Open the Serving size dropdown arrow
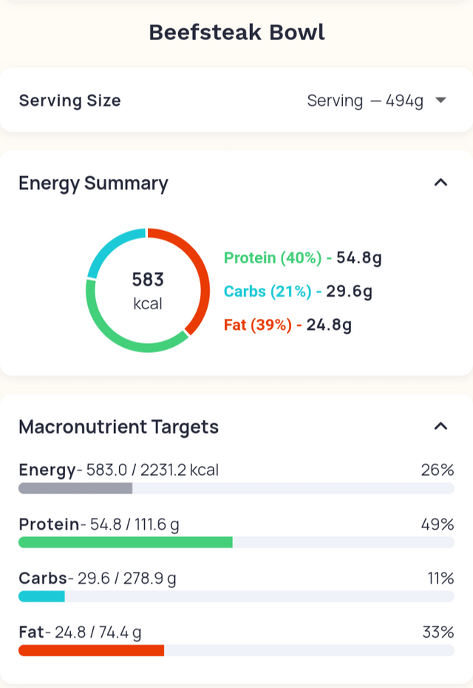 point(441,101)
